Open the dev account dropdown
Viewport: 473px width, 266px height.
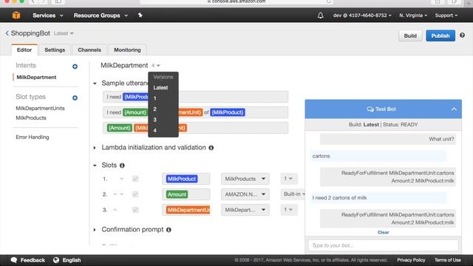point(362,16)
